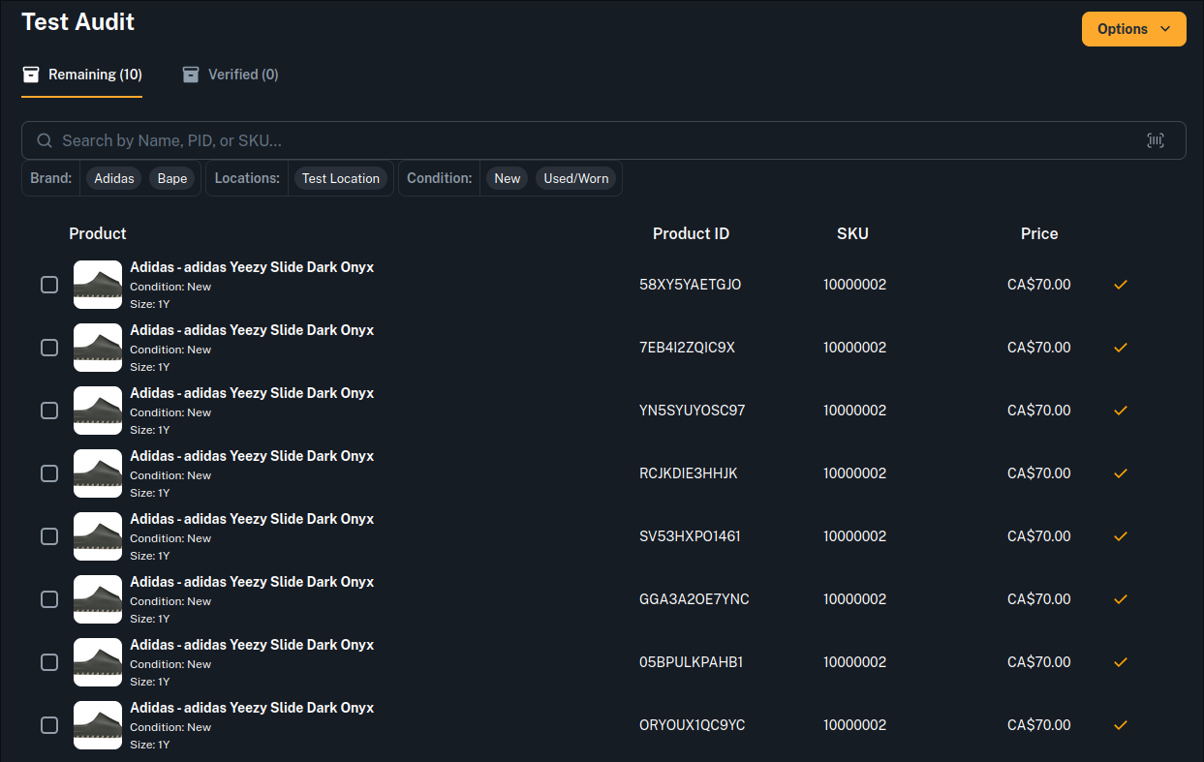This screenshot has width=1204, height=762.
Task: Open the slide thumbnail in row 58XY5YAETGJO
Action: tap(98, 285)
